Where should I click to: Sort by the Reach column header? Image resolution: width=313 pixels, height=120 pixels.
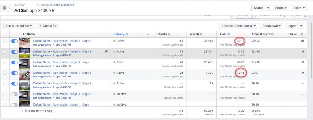pos(195,34)
